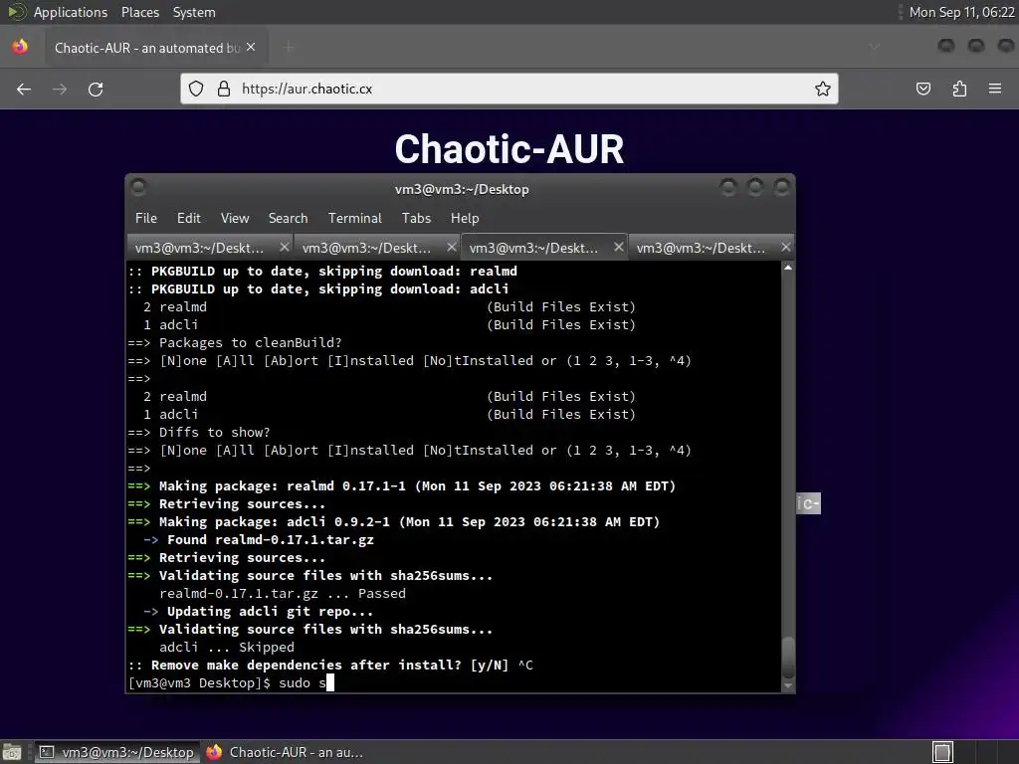
Task: Open the terminal Edit menu
Action: coord(188,218)
